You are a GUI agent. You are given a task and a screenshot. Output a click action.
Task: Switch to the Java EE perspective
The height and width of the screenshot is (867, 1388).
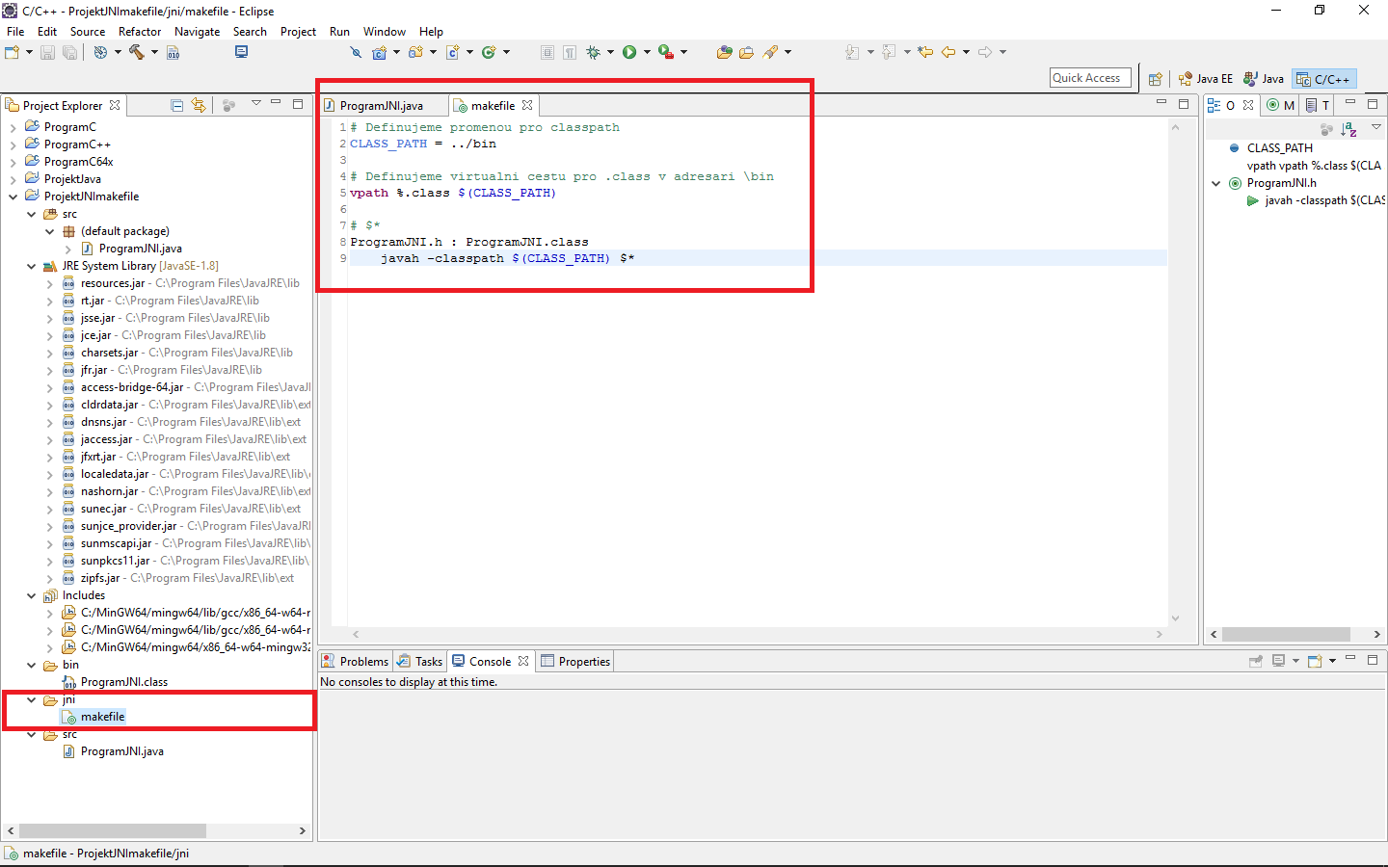[1206, 78]
